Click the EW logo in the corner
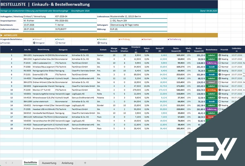Image resolution: width=245 pixels, height=166 pixels. (217, 149)
